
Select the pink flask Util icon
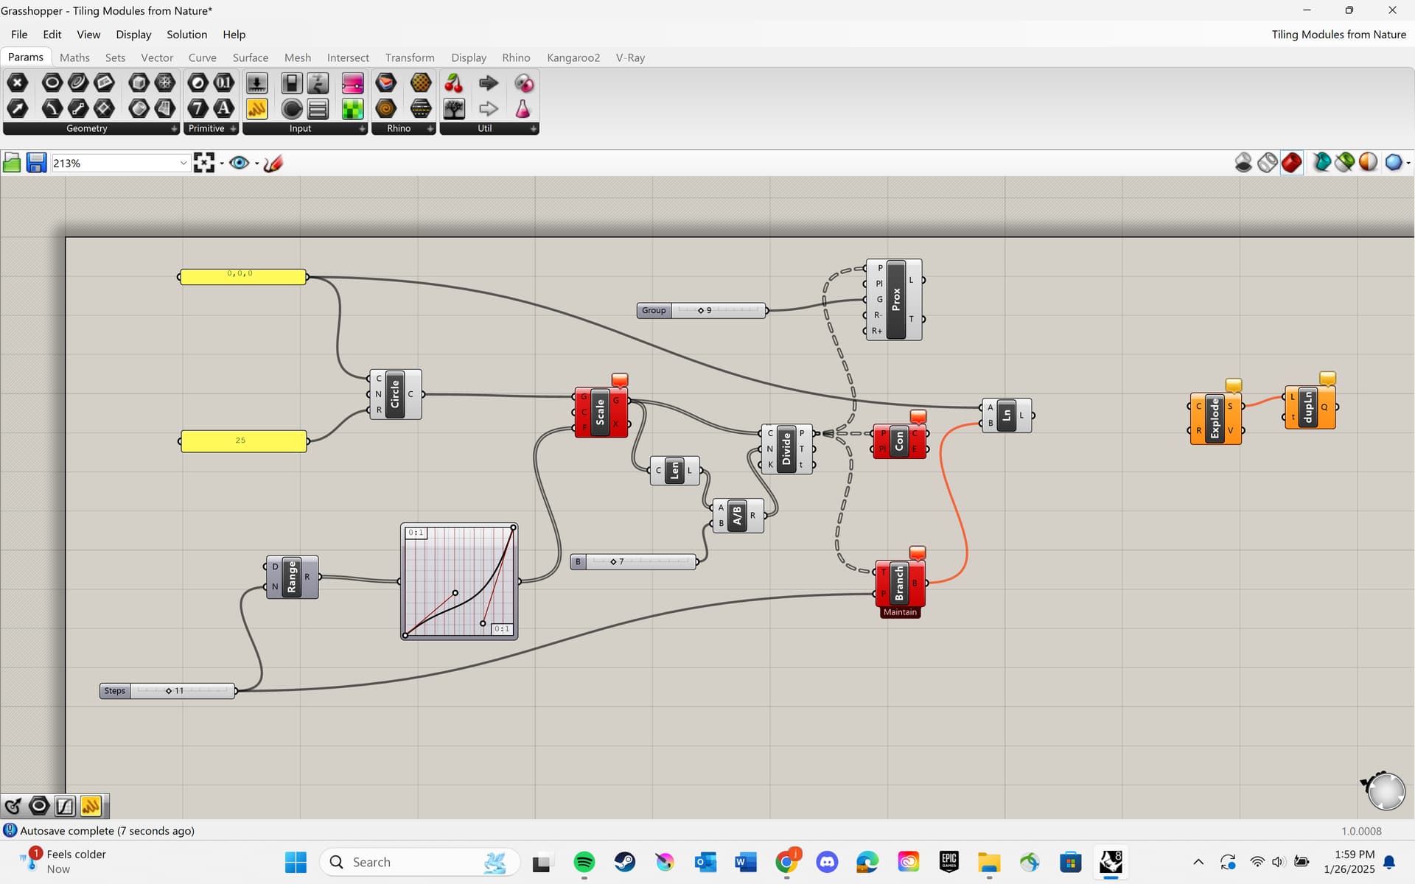click(523, 109)
